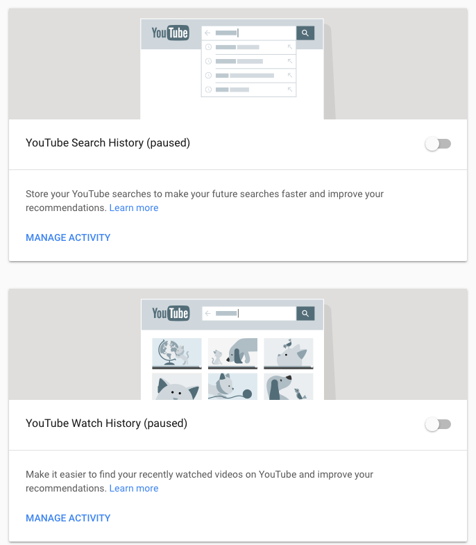Screen dimensions: 476x545
Task: Click MANAGE ACTIVITY for YouTube Watch History
Action: pos(68,518)
